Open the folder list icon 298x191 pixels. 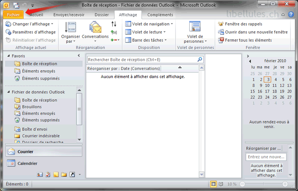(64, 174)
